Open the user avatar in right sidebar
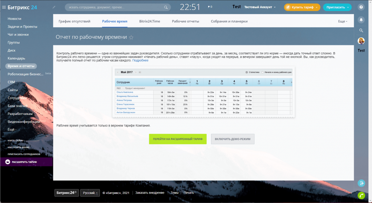This screenshot has width=372, height=203. [361, 41]
